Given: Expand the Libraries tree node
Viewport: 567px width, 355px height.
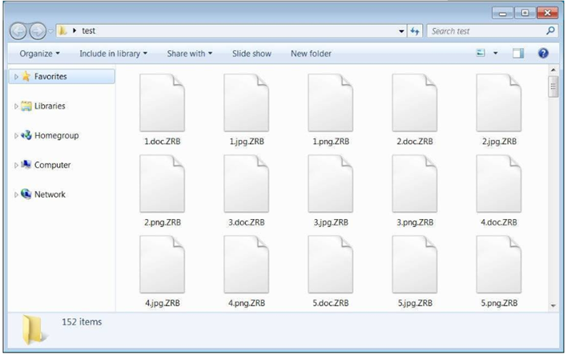Looking at the screenshot, I should pos(17,106).
